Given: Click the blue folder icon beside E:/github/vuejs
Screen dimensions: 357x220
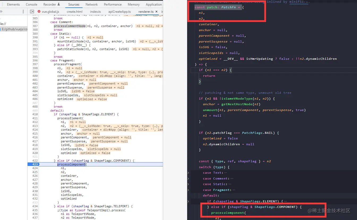Looking at the screenshot, I should coord(1,29).
